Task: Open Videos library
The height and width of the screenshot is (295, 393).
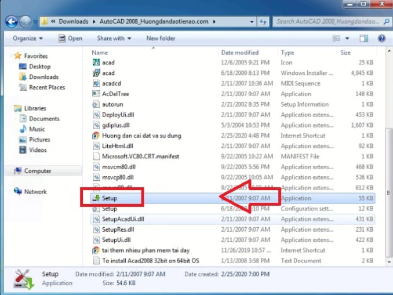Action: pyautogui.click(x=38, y=150)
